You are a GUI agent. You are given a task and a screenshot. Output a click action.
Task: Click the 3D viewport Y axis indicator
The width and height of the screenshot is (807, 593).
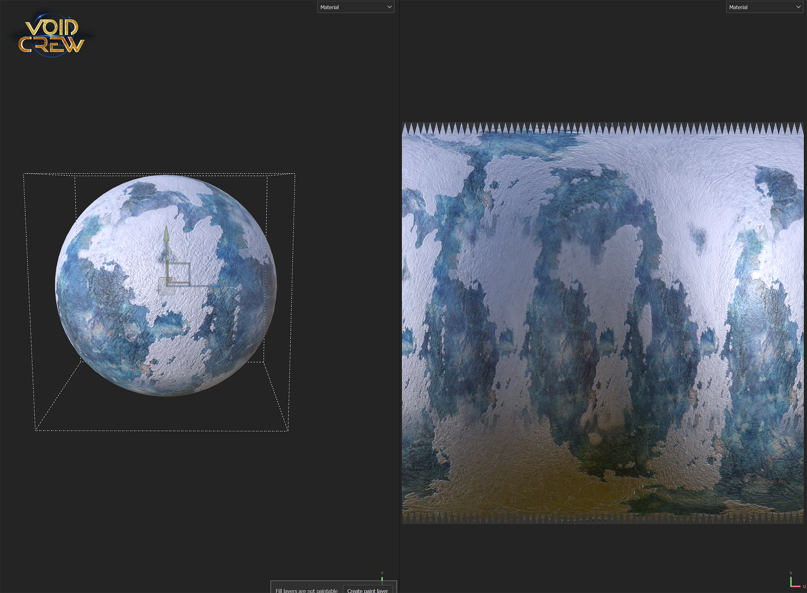click(x=382, y=578)
